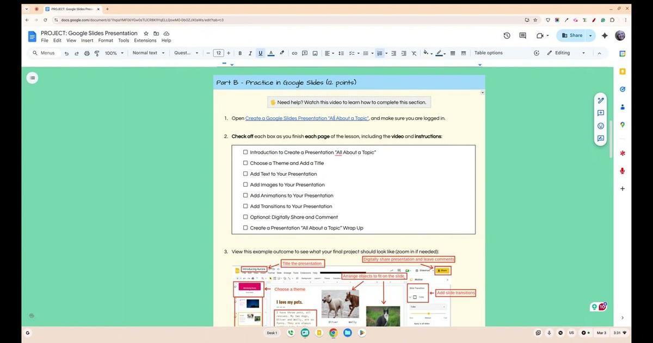Click the Bold formatting icon
The height and width of the screenshot is (343, 653).
tap(240, 53)
